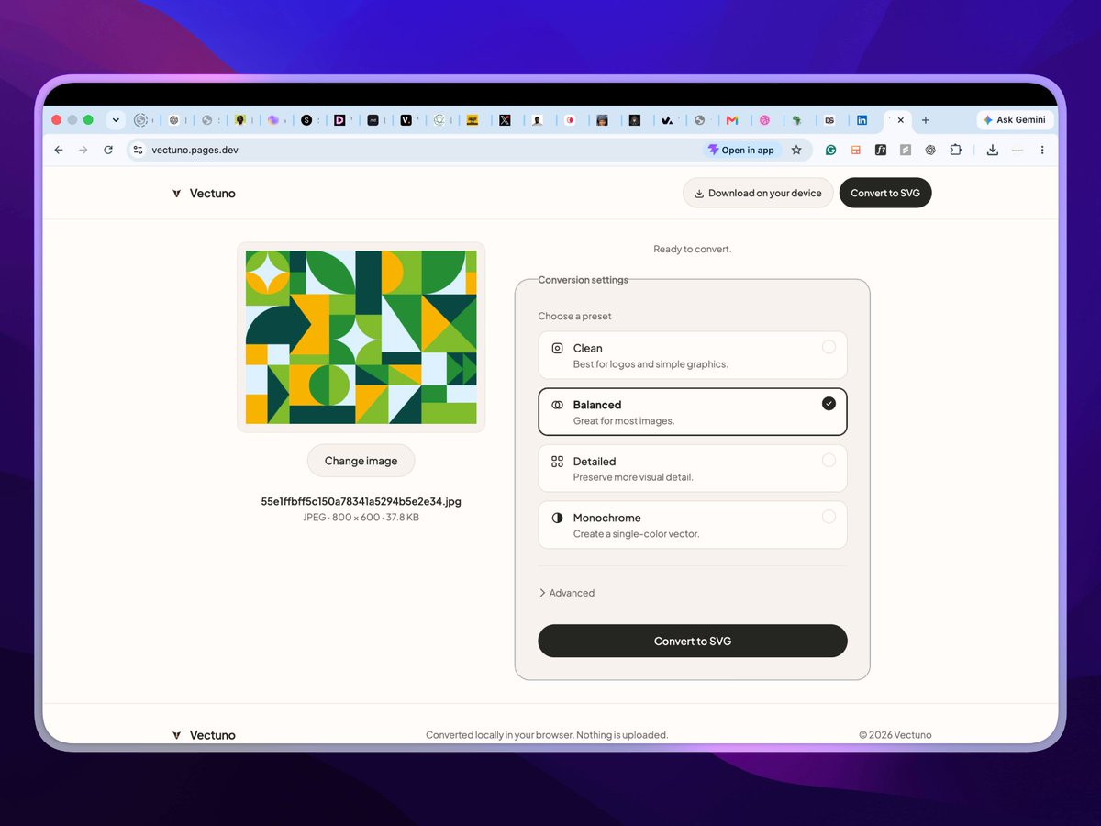Switch to the Dribbble tab
The width and height of the screenshot is (1101, 826).
coord(763,120)
